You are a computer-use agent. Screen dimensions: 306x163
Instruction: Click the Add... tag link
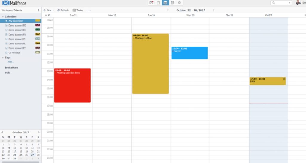(11, 62)
